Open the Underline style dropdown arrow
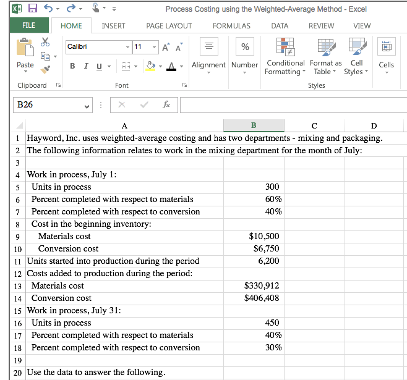 tap(109, 67)
